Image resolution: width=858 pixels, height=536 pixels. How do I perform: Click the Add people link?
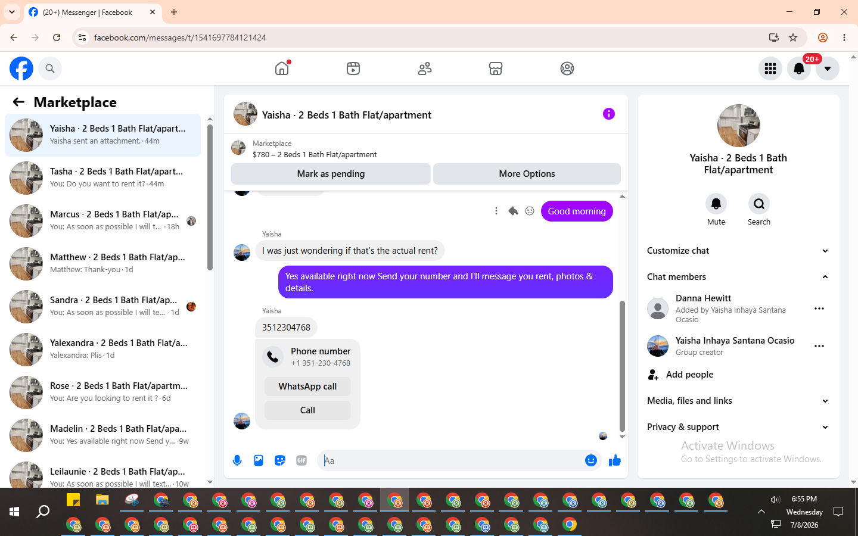(x=689, y=375)
